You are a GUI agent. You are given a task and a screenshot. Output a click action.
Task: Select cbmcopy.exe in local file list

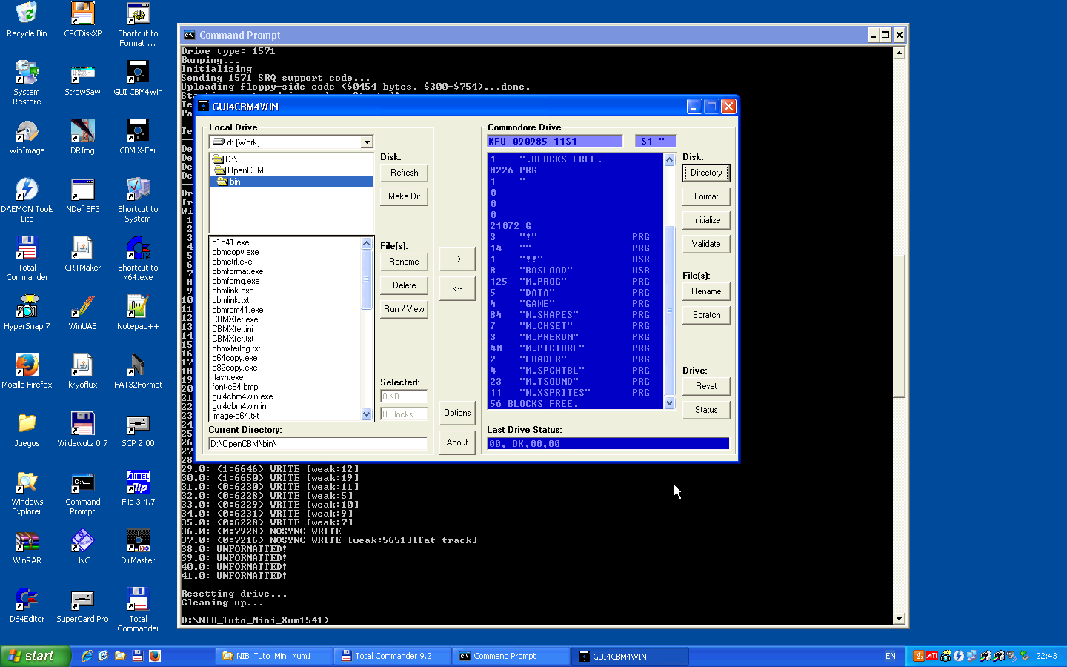click(x=236, y=252)
